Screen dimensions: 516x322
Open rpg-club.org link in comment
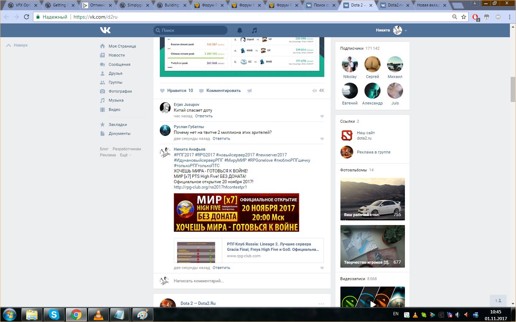(210, 187)
